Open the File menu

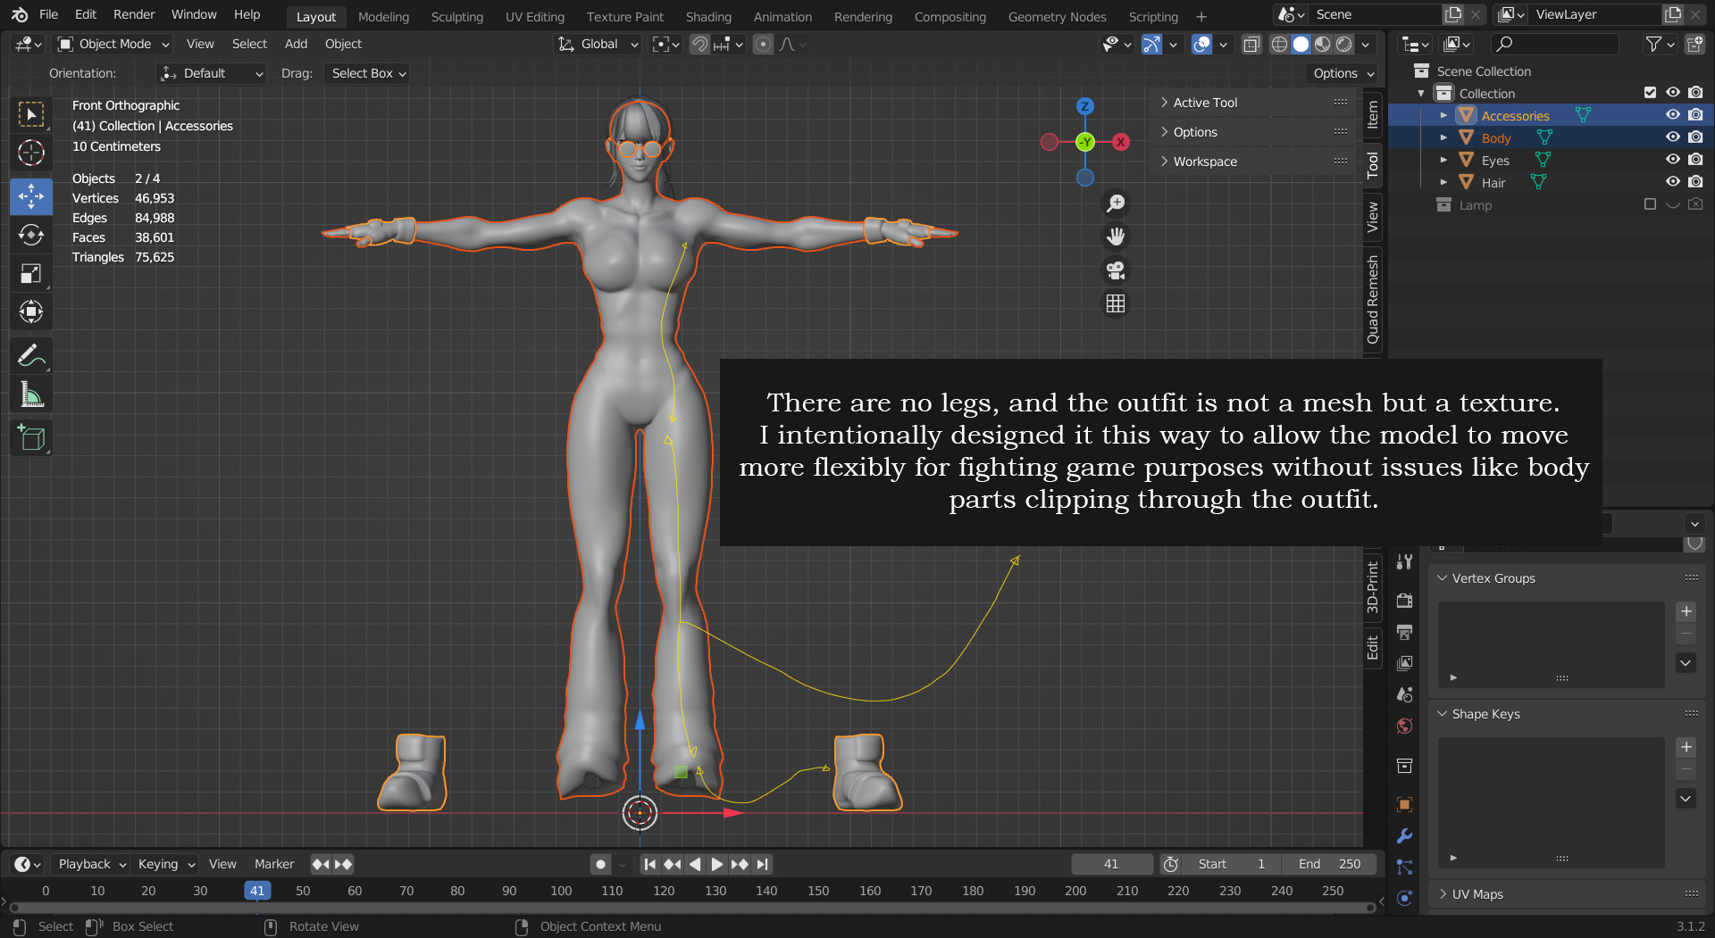[48, 15]
